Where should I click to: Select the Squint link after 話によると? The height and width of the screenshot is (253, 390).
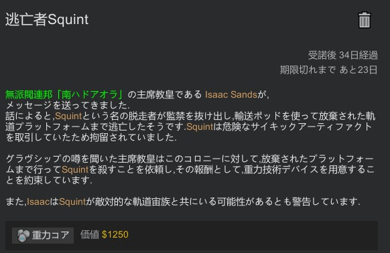(x=68, y=116)
